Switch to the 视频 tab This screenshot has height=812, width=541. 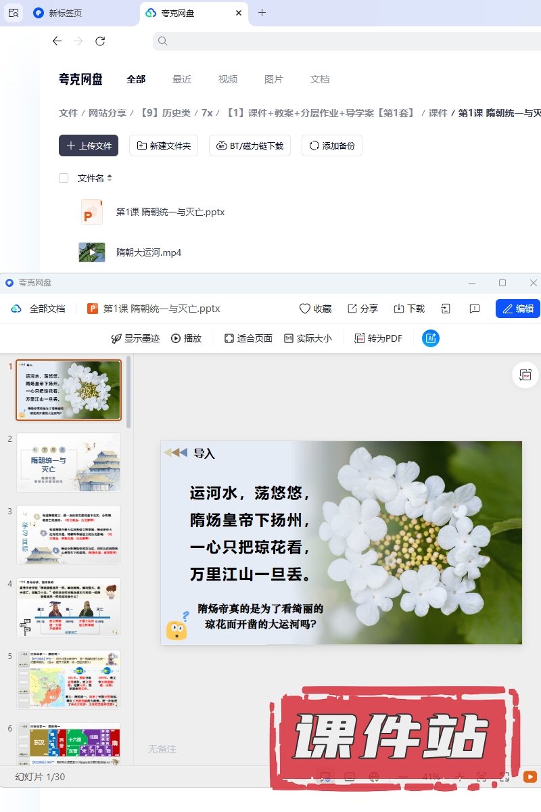tap(228, 79)
